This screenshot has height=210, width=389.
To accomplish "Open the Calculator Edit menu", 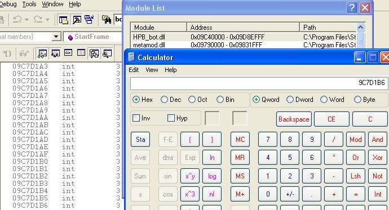I will [134, 70].
